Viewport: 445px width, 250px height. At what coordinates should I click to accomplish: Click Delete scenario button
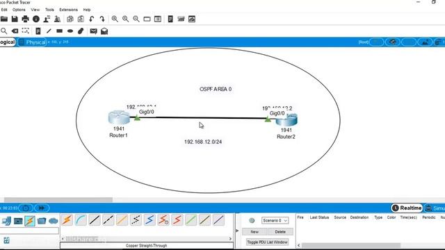280,232
